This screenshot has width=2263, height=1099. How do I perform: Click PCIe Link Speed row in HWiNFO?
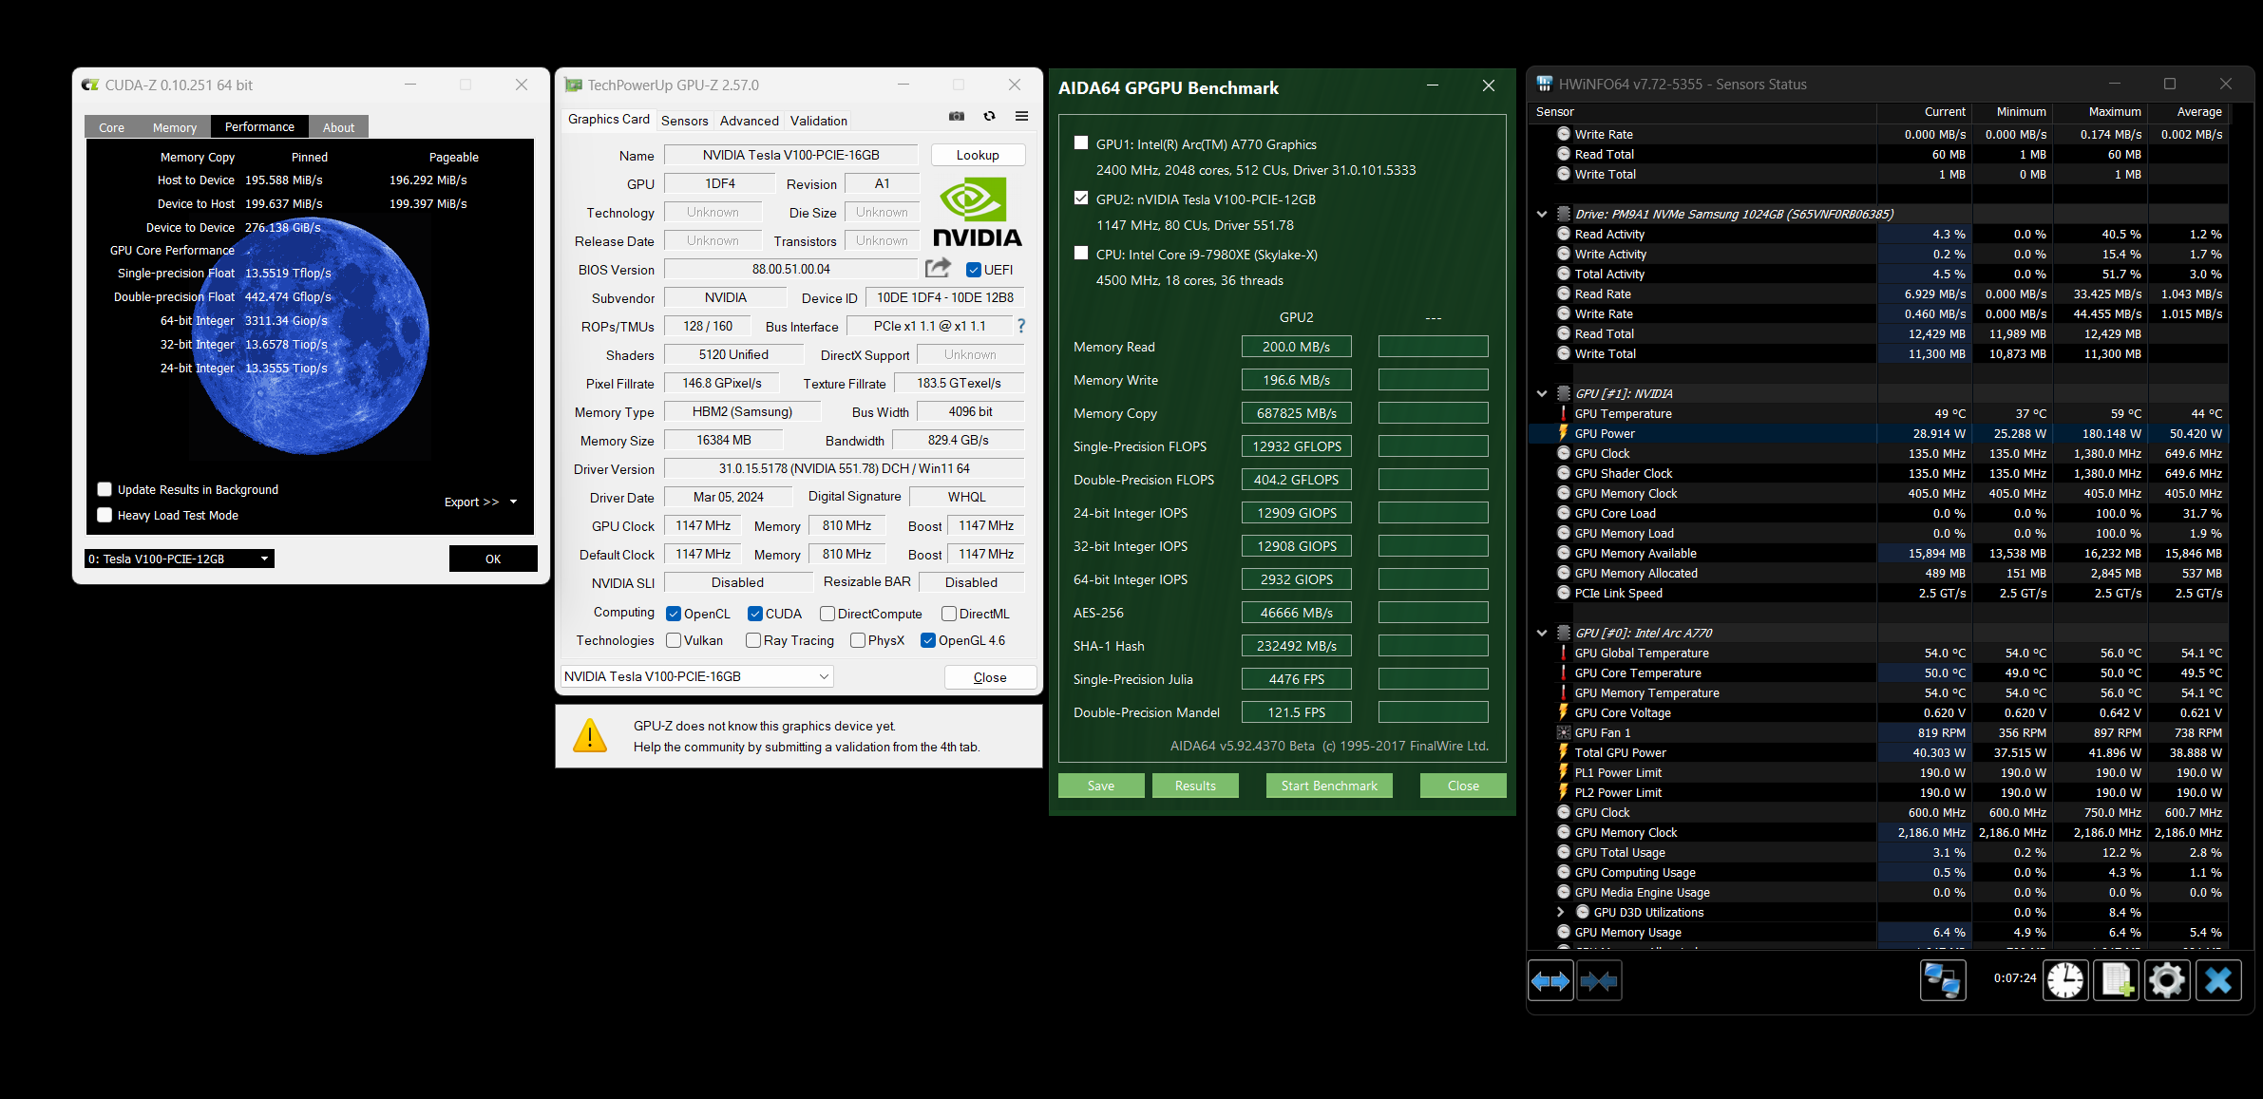click(1877, 593)
